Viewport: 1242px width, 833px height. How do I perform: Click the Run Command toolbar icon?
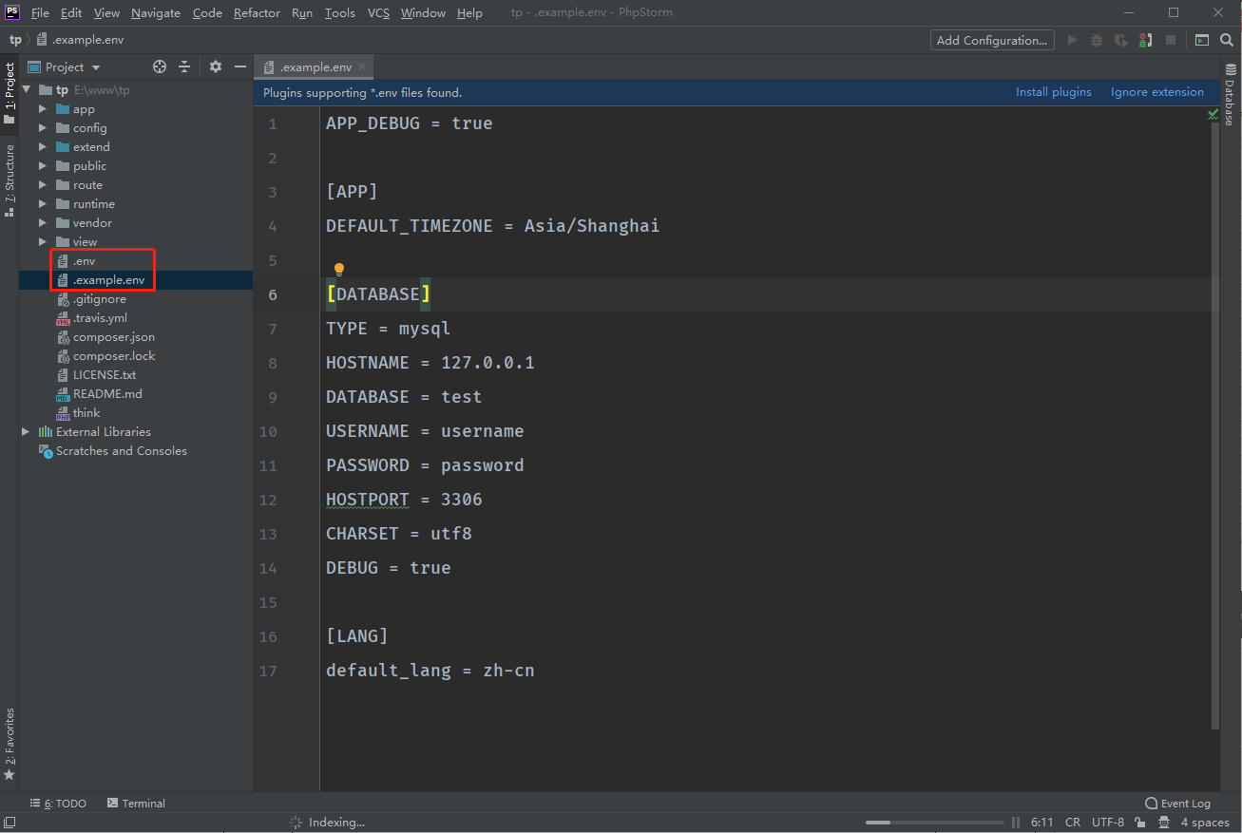click(x=1202, y=40)
